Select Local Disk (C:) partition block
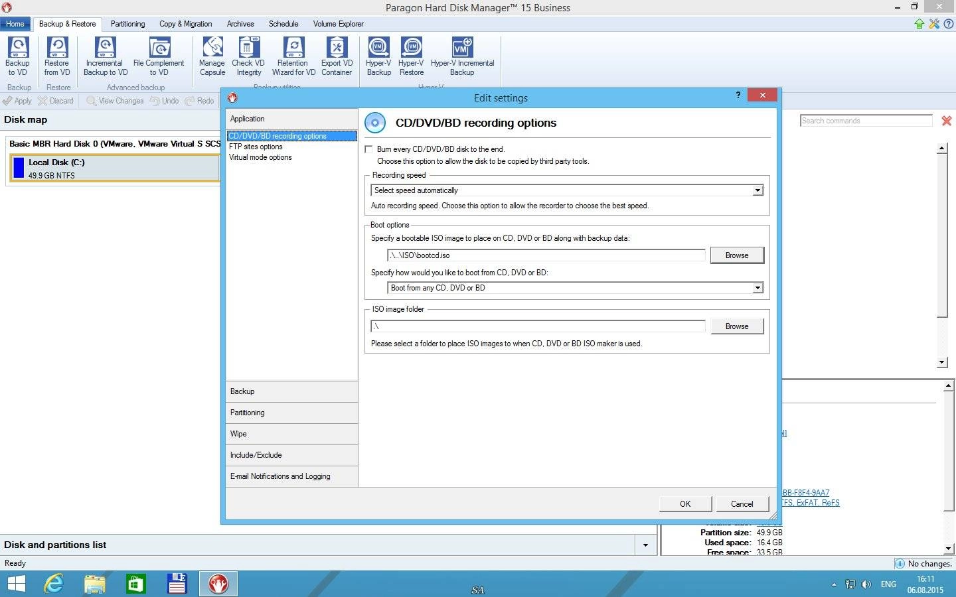The height and width of the screenshot is (597, 956). pos(115,168)
